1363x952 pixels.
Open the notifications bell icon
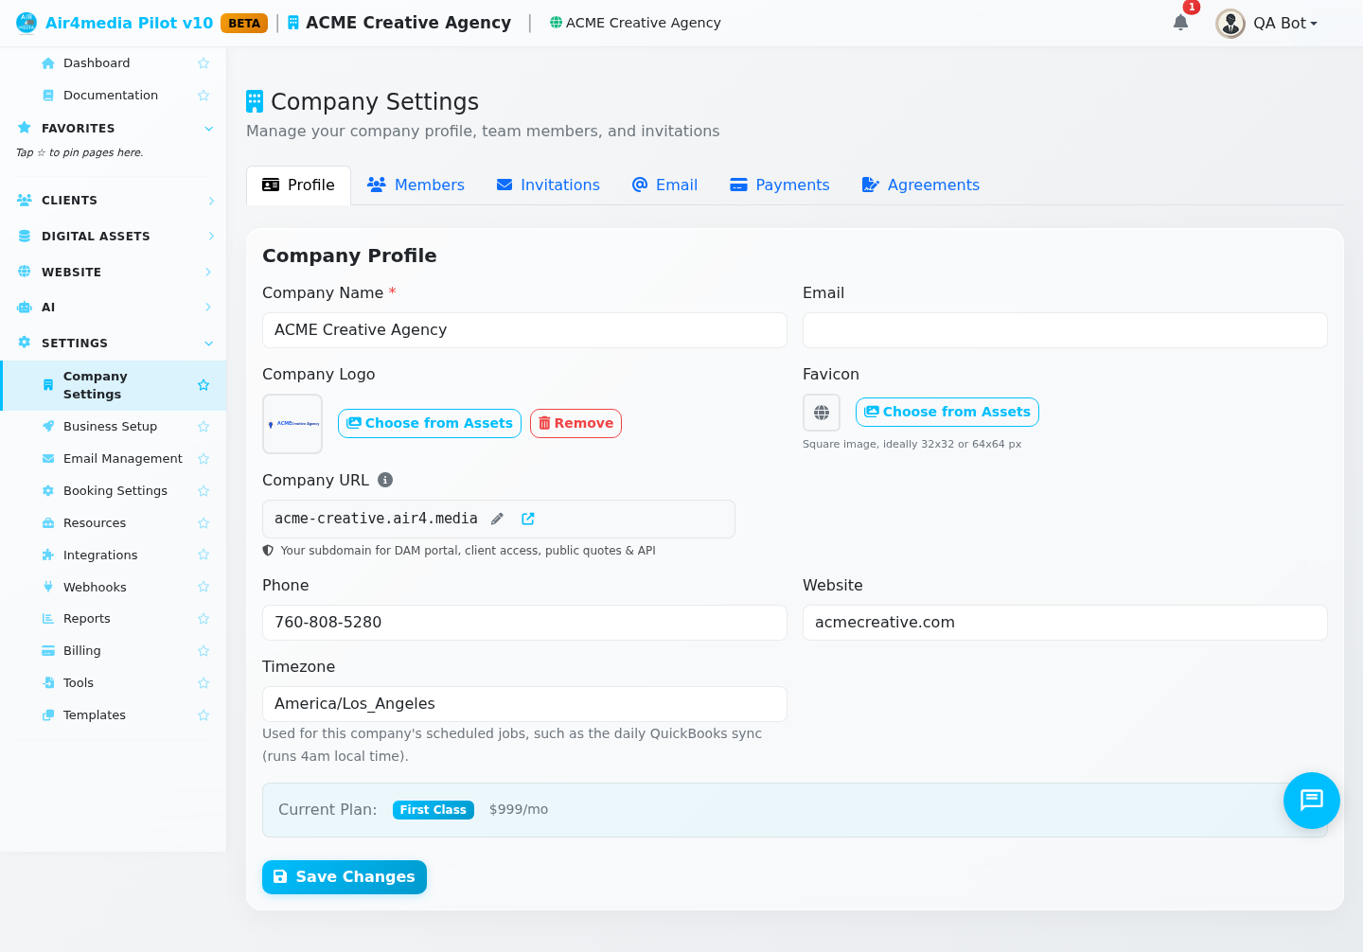1180,23
